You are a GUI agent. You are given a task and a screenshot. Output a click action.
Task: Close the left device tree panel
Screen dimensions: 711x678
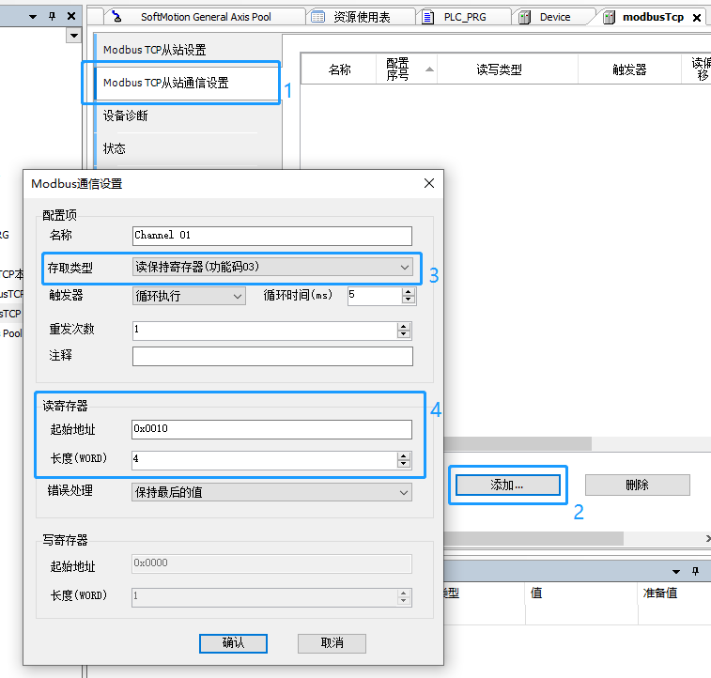(x=70, y=17)
